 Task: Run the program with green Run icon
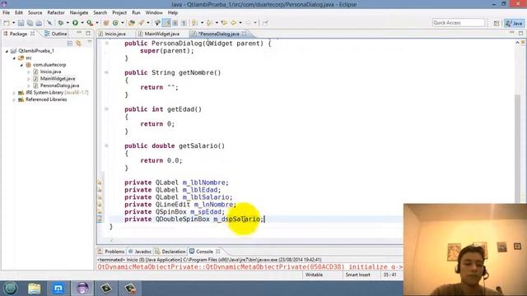pyautogui.click(x=75, y=23)
